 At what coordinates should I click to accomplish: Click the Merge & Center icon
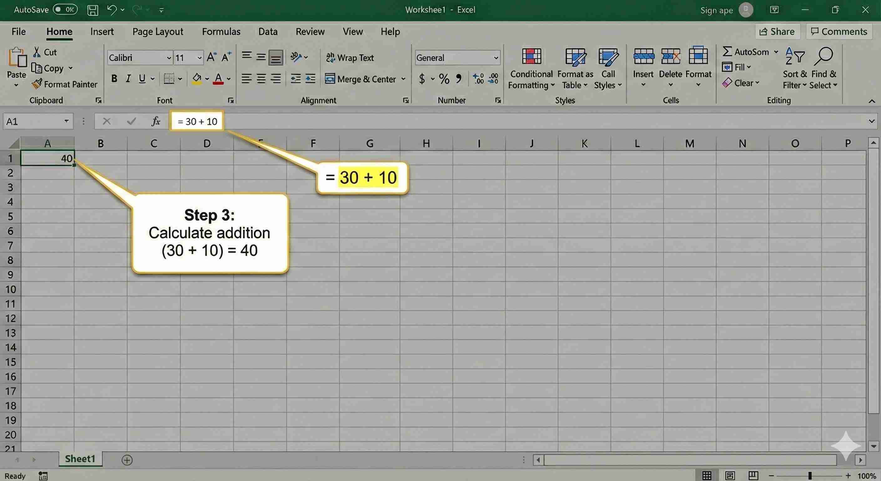[330, 79]
